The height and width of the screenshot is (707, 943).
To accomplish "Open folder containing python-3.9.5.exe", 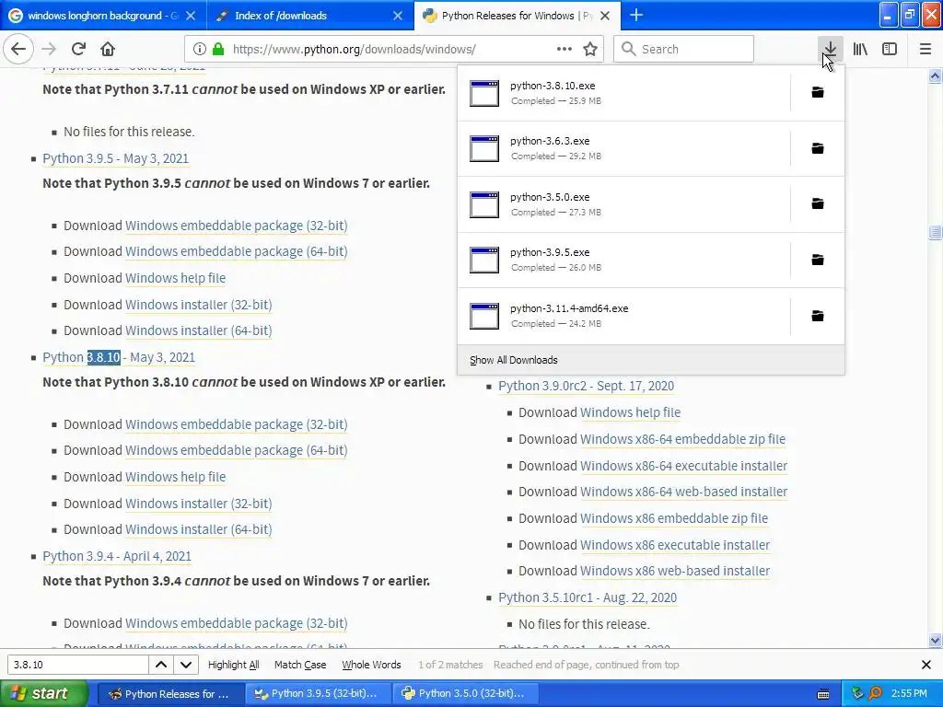I will (818, 260).
